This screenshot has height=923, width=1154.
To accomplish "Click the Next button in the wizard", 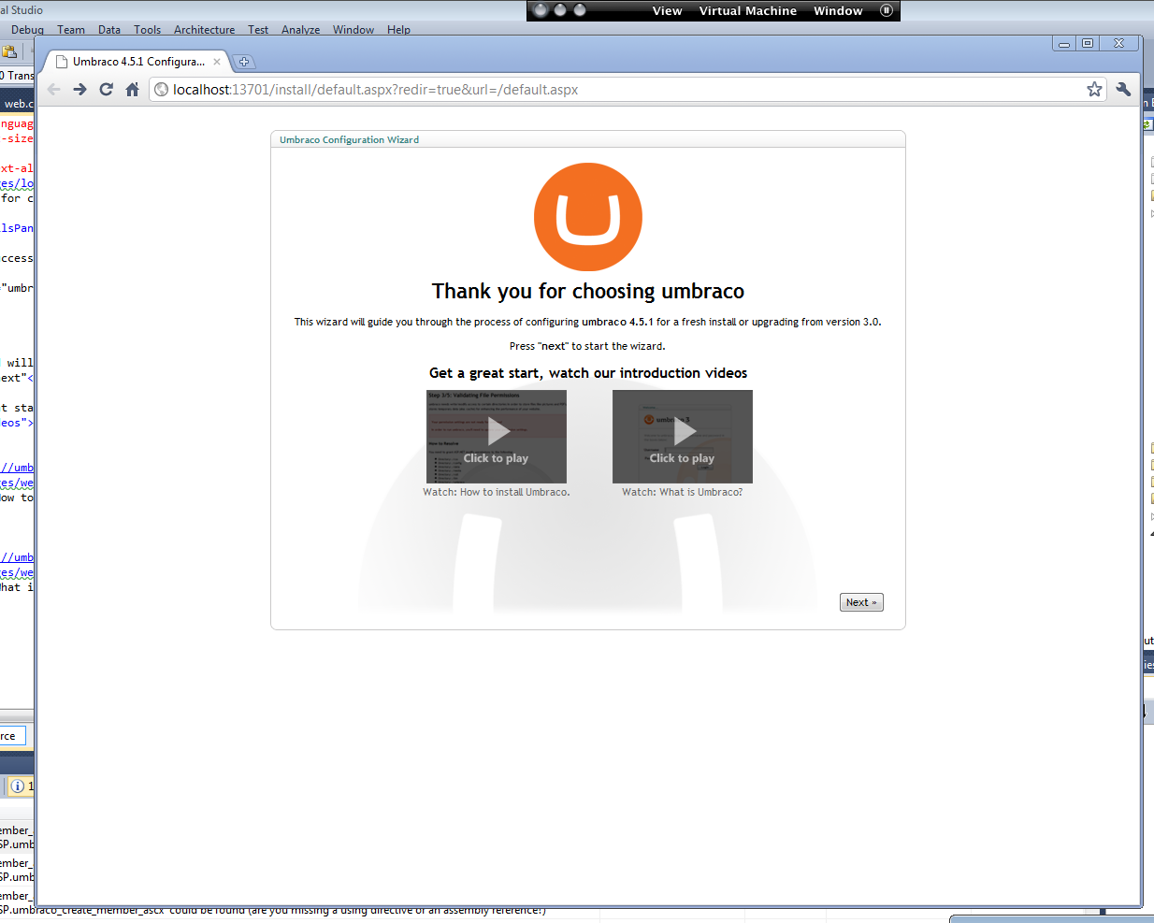I will [861, 602].
